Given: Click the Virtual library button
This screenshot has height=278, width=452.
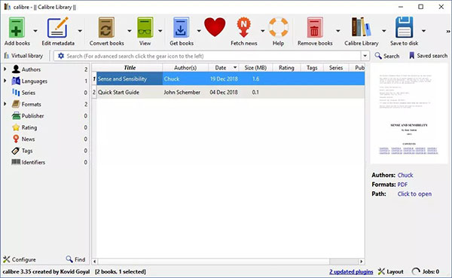Looking at the screenshot, I should 23,56.
